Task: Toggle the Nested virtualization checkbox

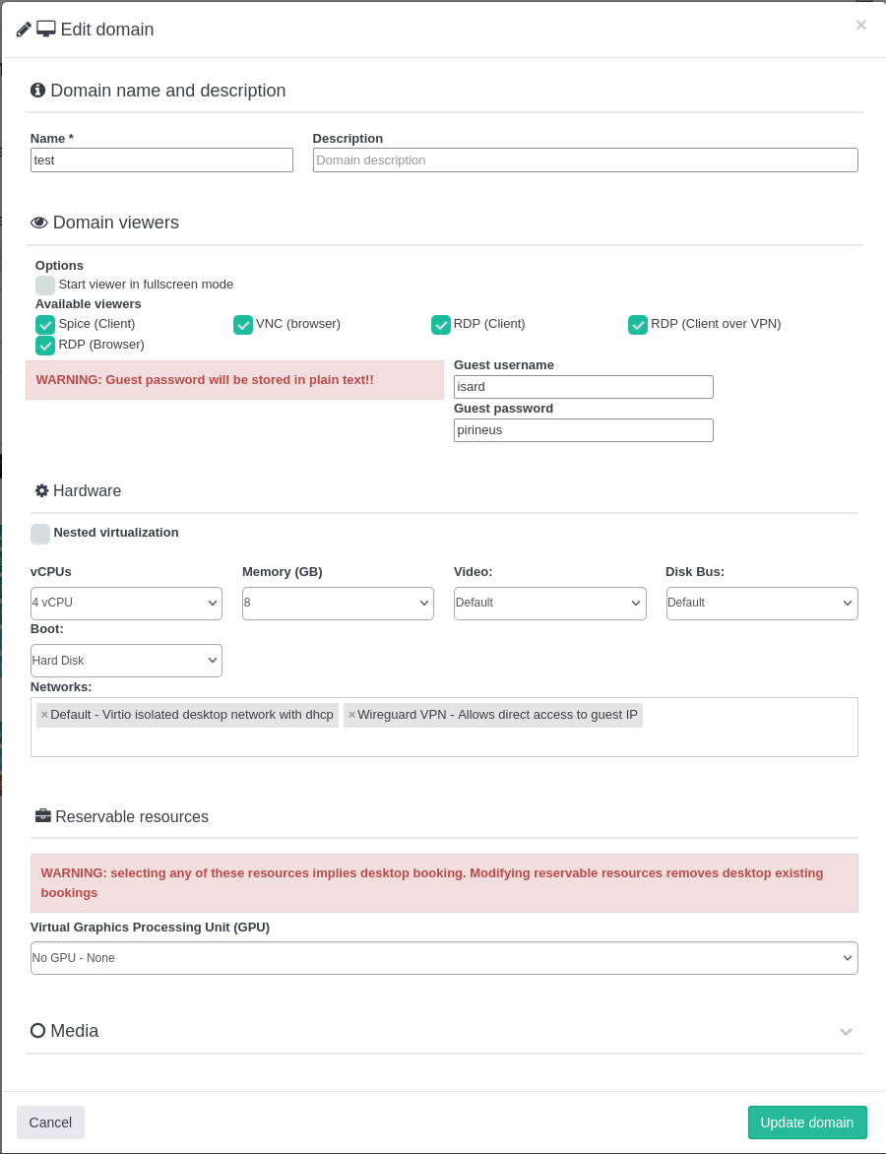Action: [x=40, y=534]
